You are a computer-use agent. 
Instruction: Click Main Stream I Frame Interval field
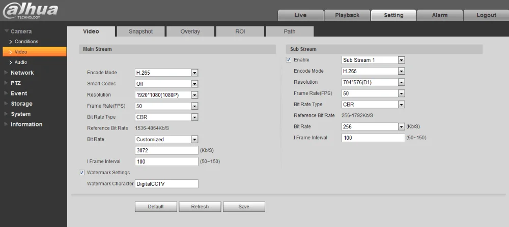click(166, 161)
